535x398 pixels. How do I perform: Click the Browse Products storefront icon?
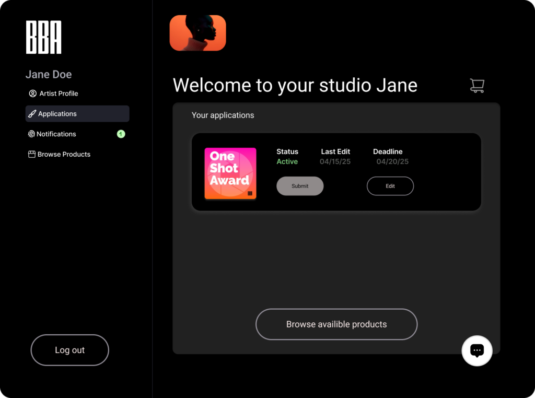[x=32, y=155]
